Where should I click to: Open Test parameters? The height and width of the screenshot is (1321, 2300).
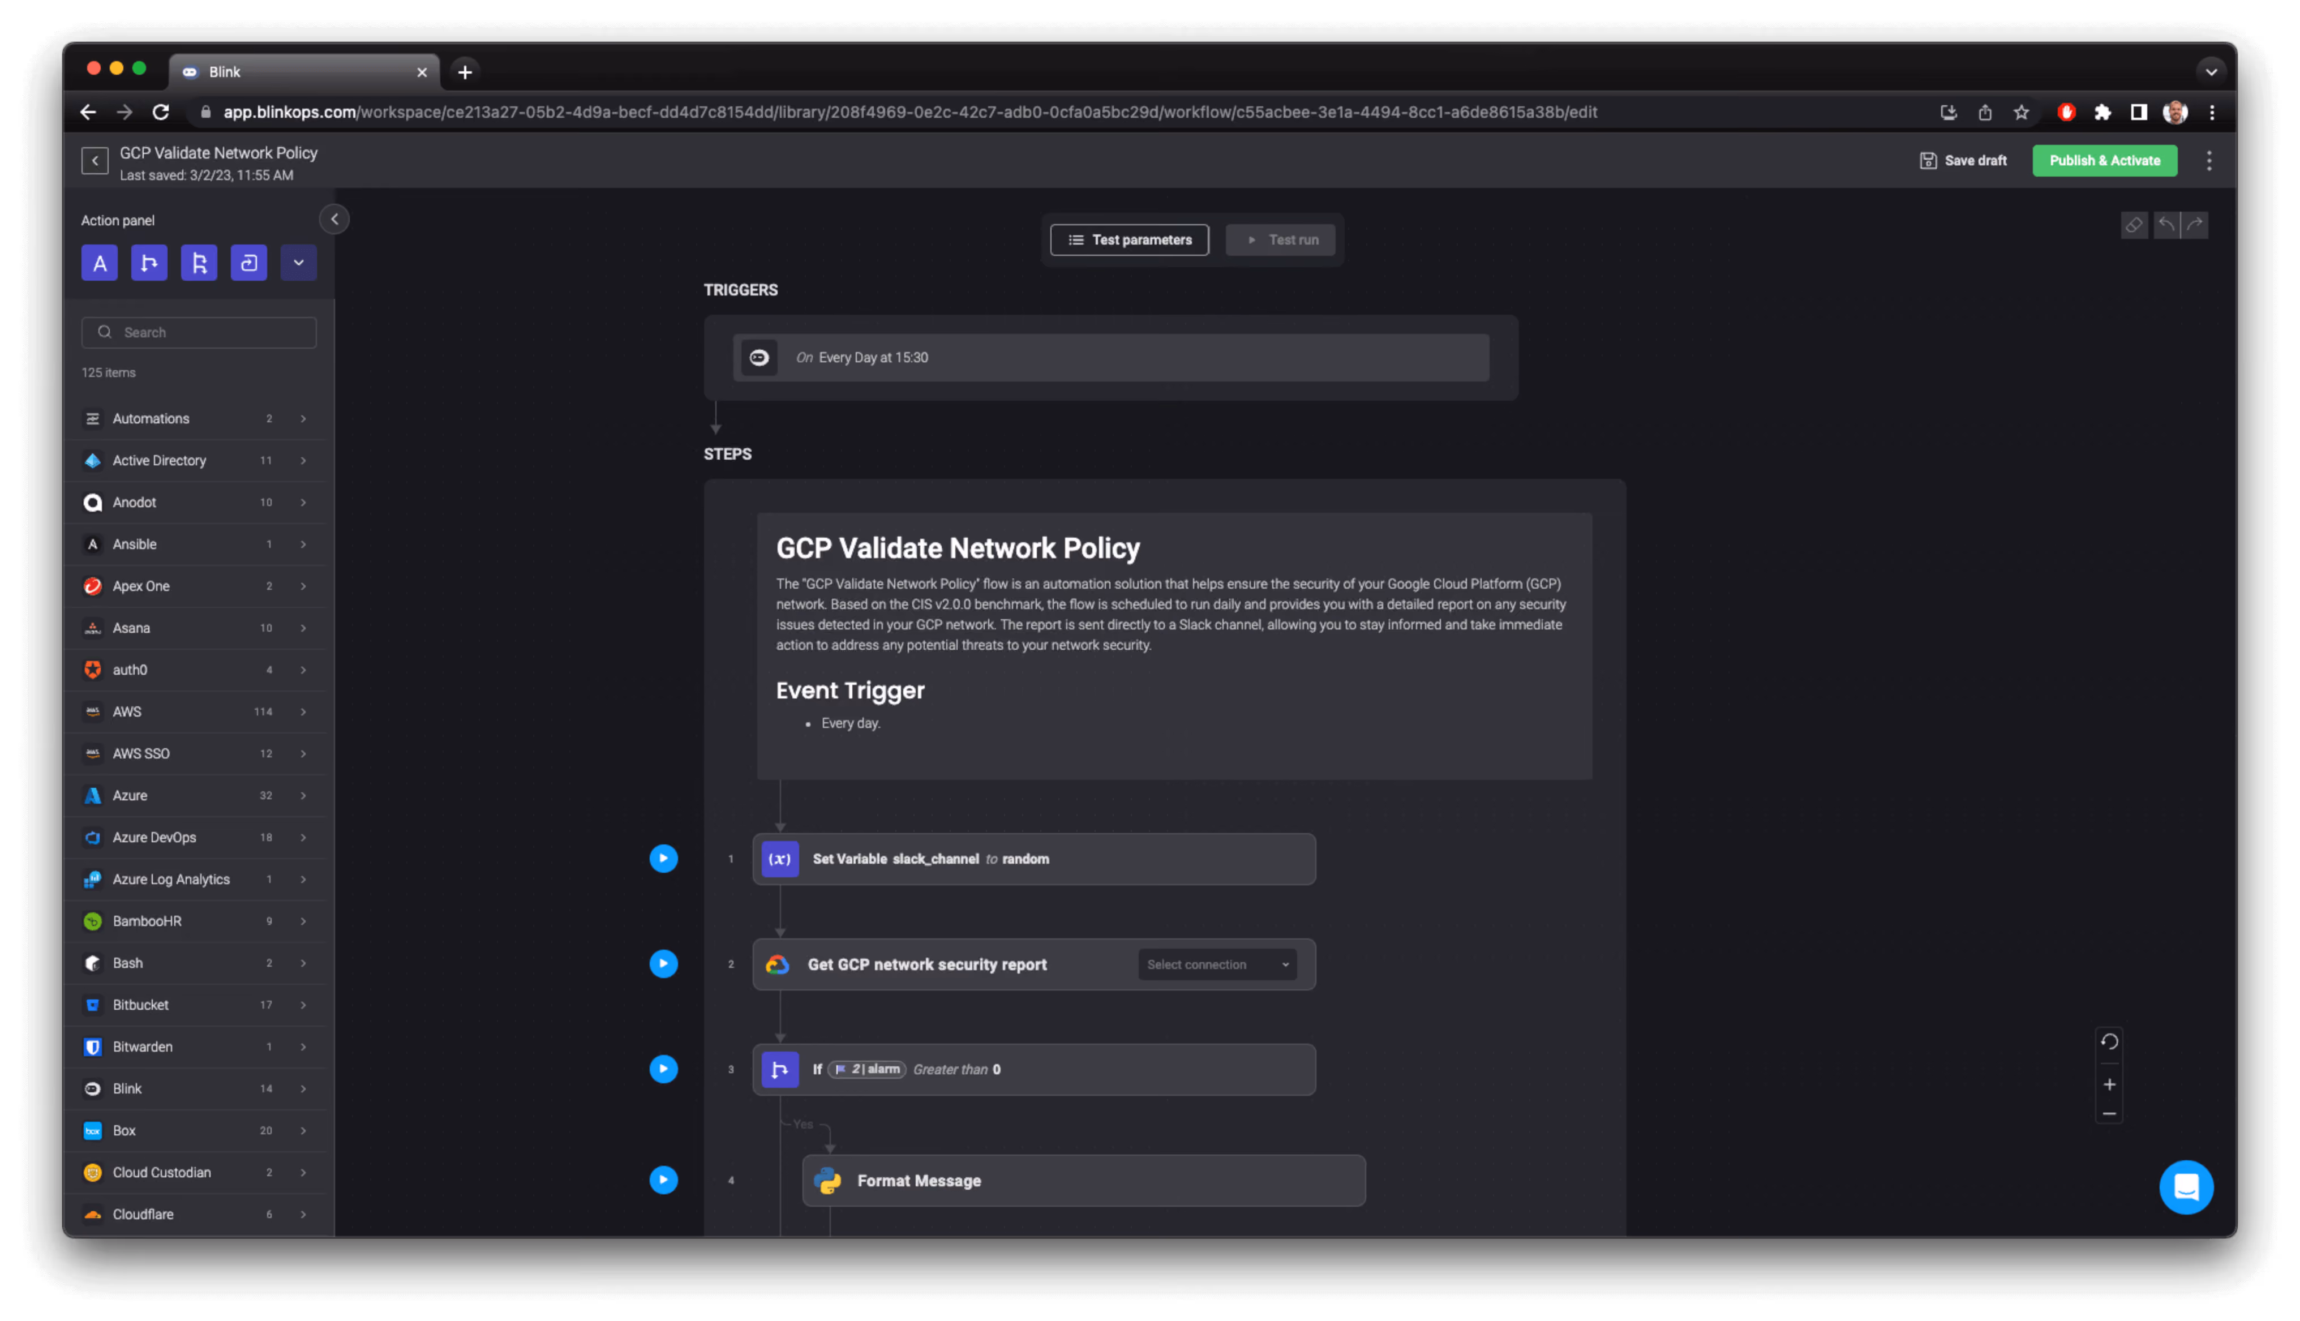click(x=1130, y=239)
